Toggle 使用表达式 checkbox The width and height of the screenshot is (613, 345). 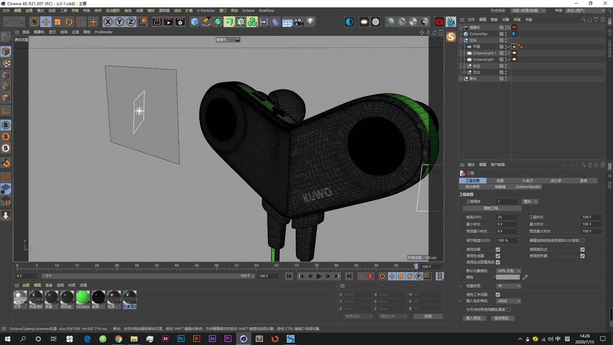(583, 250)
